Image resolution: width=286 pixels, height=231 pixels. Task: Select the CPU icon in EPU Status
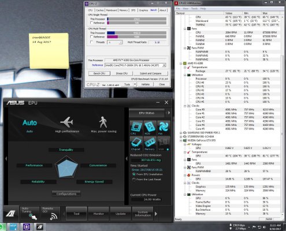click(136, 128)
